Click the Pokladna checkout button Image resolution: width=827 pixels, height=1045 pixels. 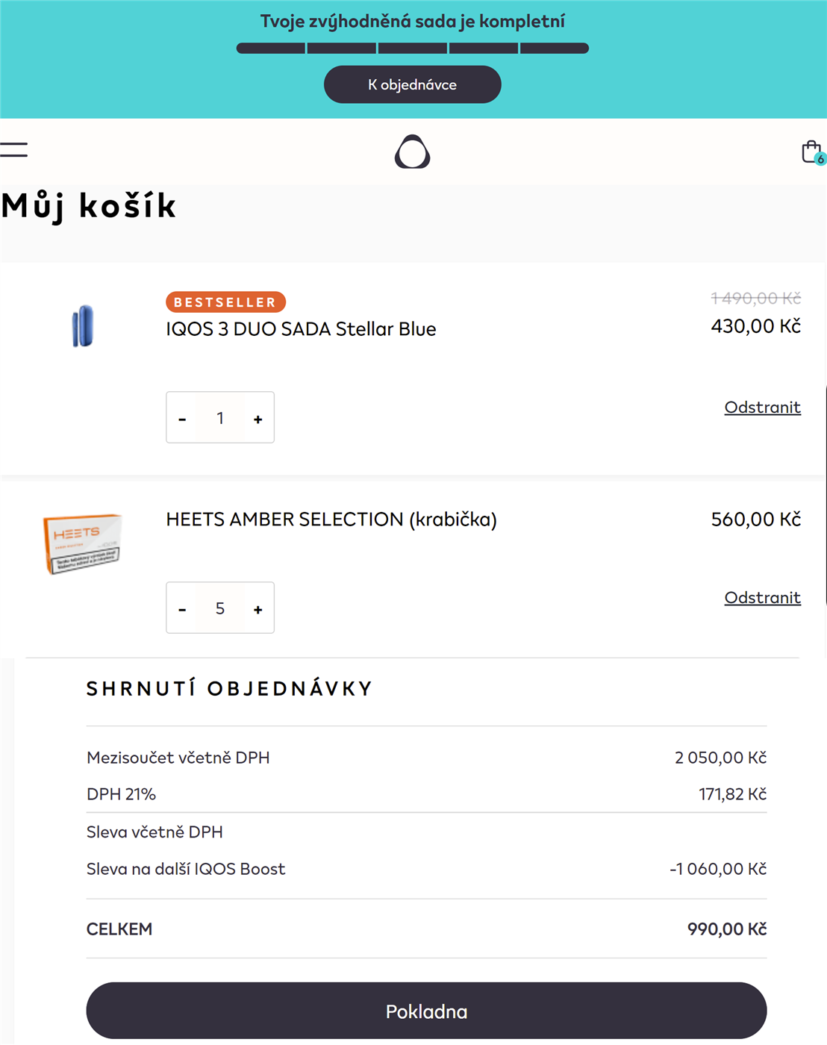[x=426, y=1011]
